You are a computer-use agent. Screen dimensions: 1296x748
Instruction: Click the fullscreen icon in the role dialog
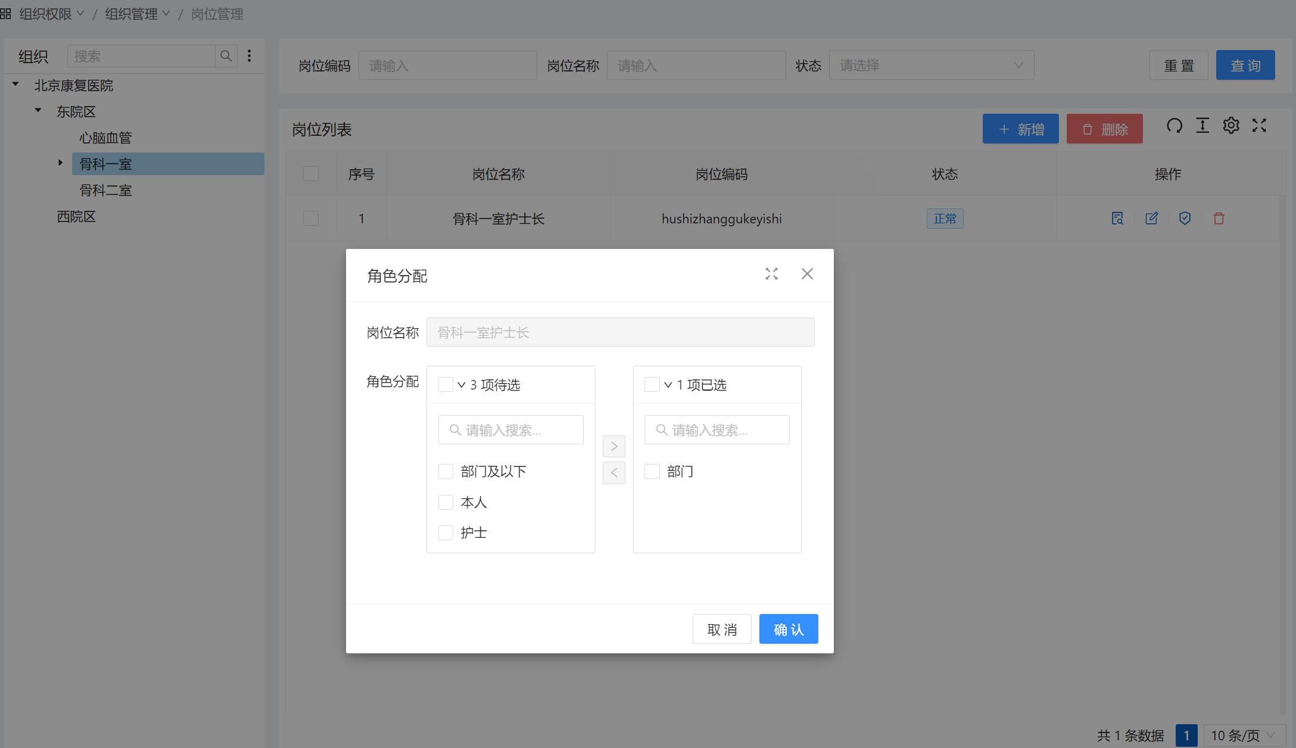[771, 274]
